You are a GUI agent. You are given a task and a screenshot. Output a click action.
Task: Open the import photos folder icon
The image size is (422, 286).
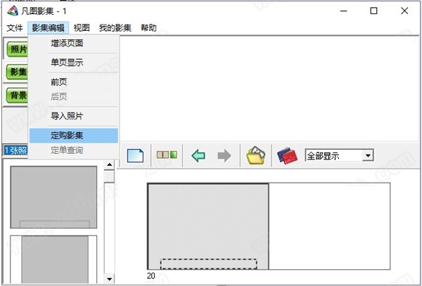pyautogui.click(x=256, y=155)
